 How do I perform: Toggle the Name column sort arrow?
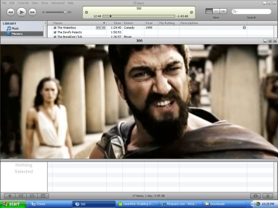[x=104, y=23]
